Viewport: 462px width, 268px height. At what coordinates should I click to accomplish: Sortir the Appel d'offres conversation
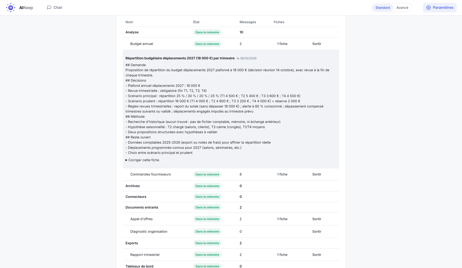point(317,219)
